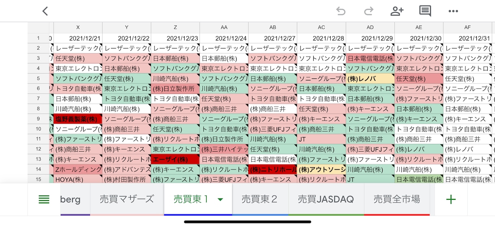This screenshot has height=228, width=495.
Task: Select cell 日本電信電話(株 in column AD
Action: (370, 59)
